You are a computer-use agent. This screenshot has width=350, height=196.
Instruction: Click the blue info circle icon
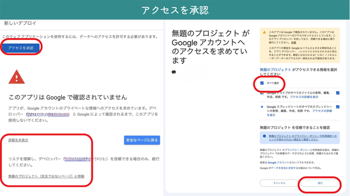tap(264, 136)
